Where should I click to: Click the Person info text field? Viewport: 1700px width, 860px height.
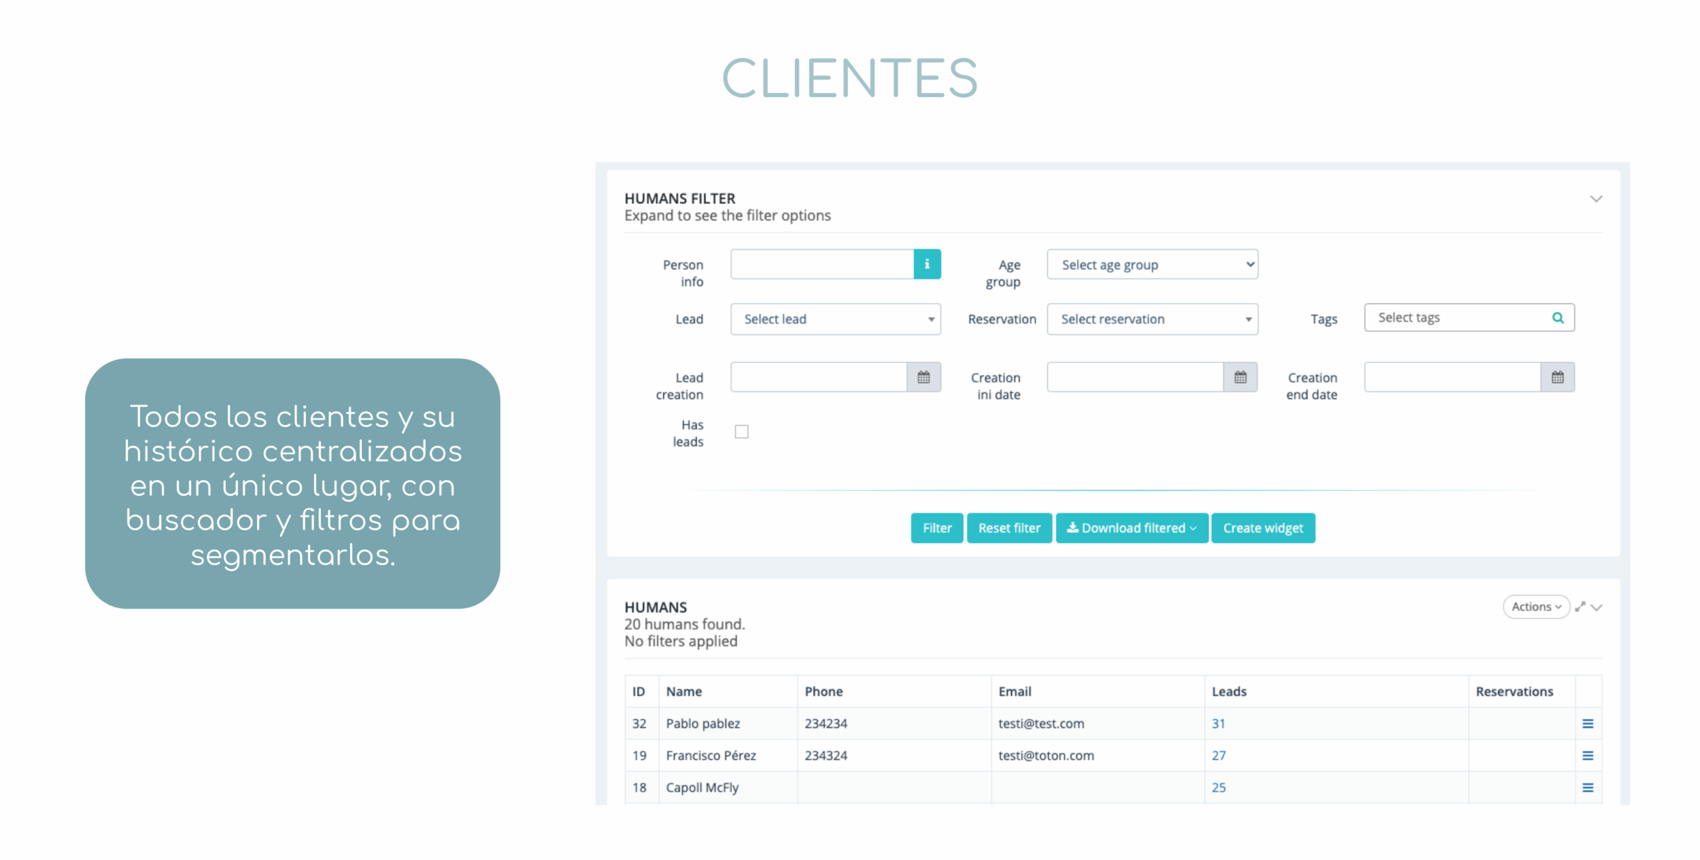point(822,264)
